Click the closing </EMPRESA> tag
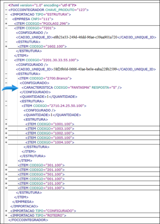This screenshot has width=160, height=224. click(23, 202)
